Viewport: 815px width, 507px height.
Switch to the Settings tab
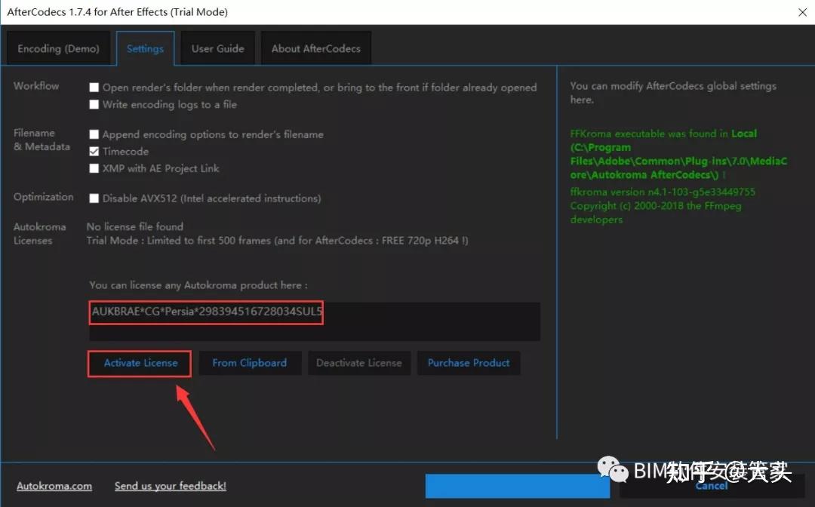[x=145, y=48]
